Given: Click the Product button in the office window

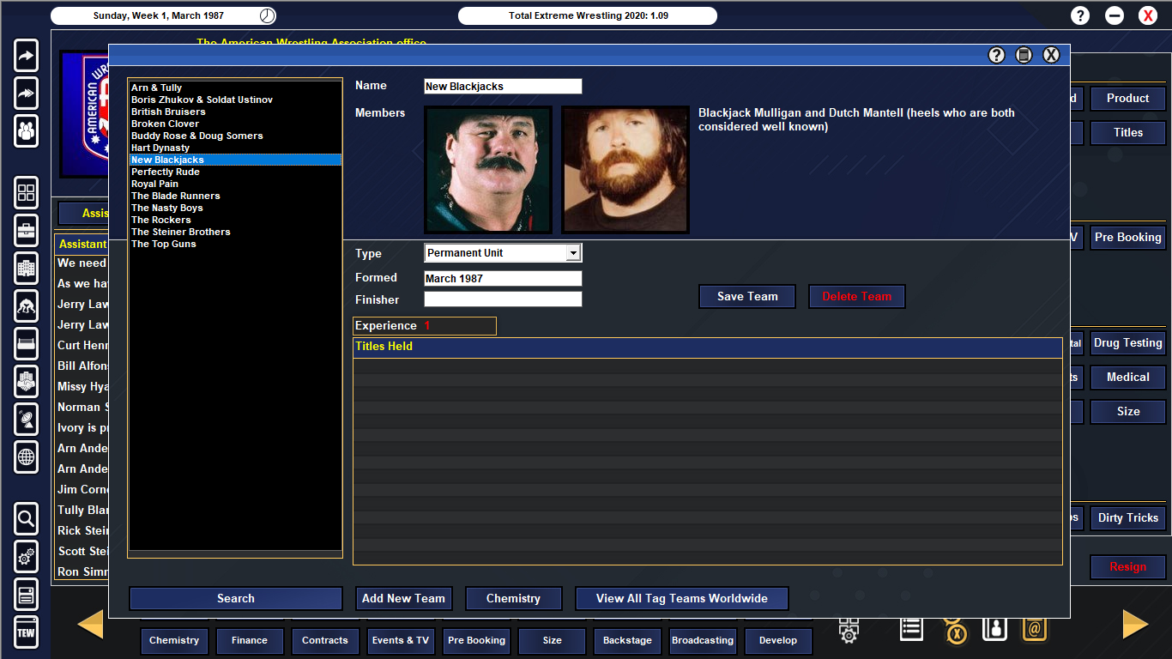Looking at the screenshot, I should (1127, 98).
